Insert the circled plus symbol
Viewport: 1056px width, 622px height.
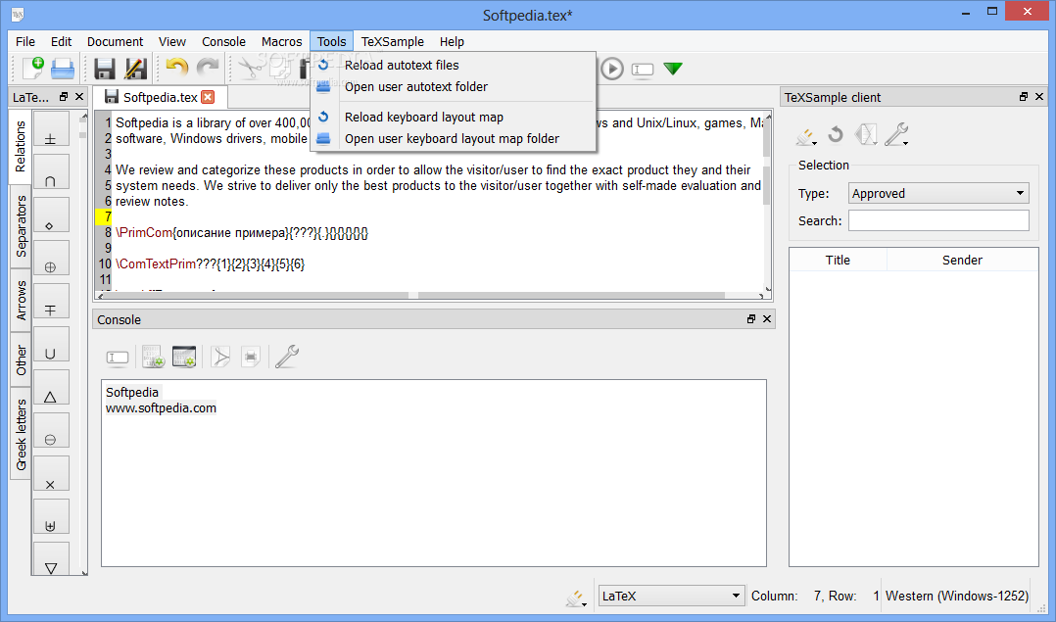point(51,259)
